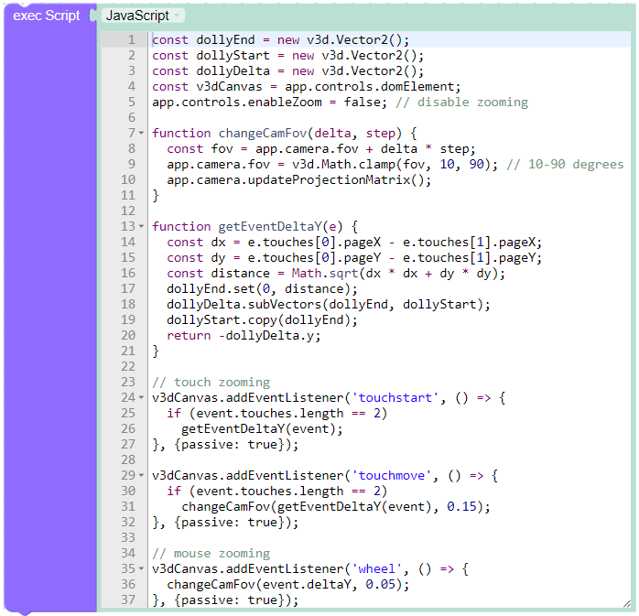Click the '// disable zooming' comment
This screenshot has height=616, width=639.
(461, 102)
